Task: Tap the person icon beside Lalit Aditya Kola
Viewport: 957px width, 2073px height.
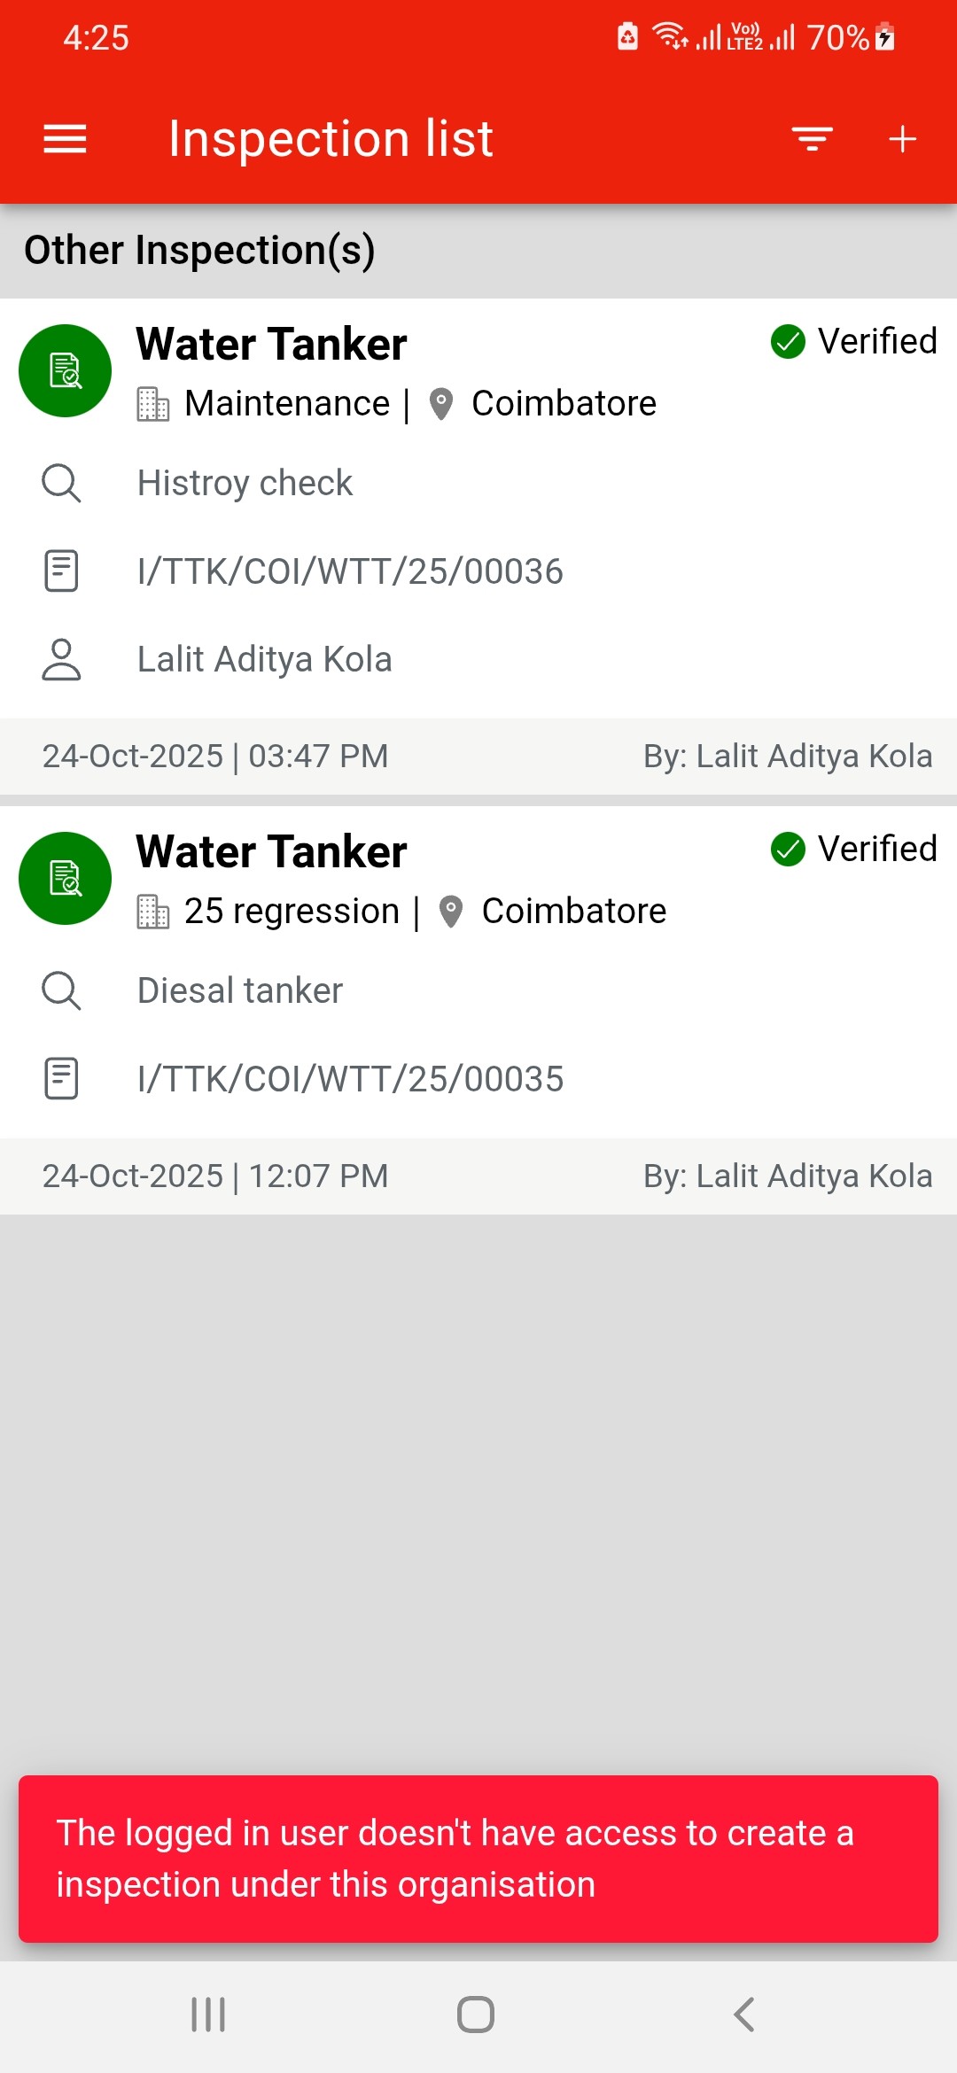Action: pyautogui.click(x=61, y=659)
